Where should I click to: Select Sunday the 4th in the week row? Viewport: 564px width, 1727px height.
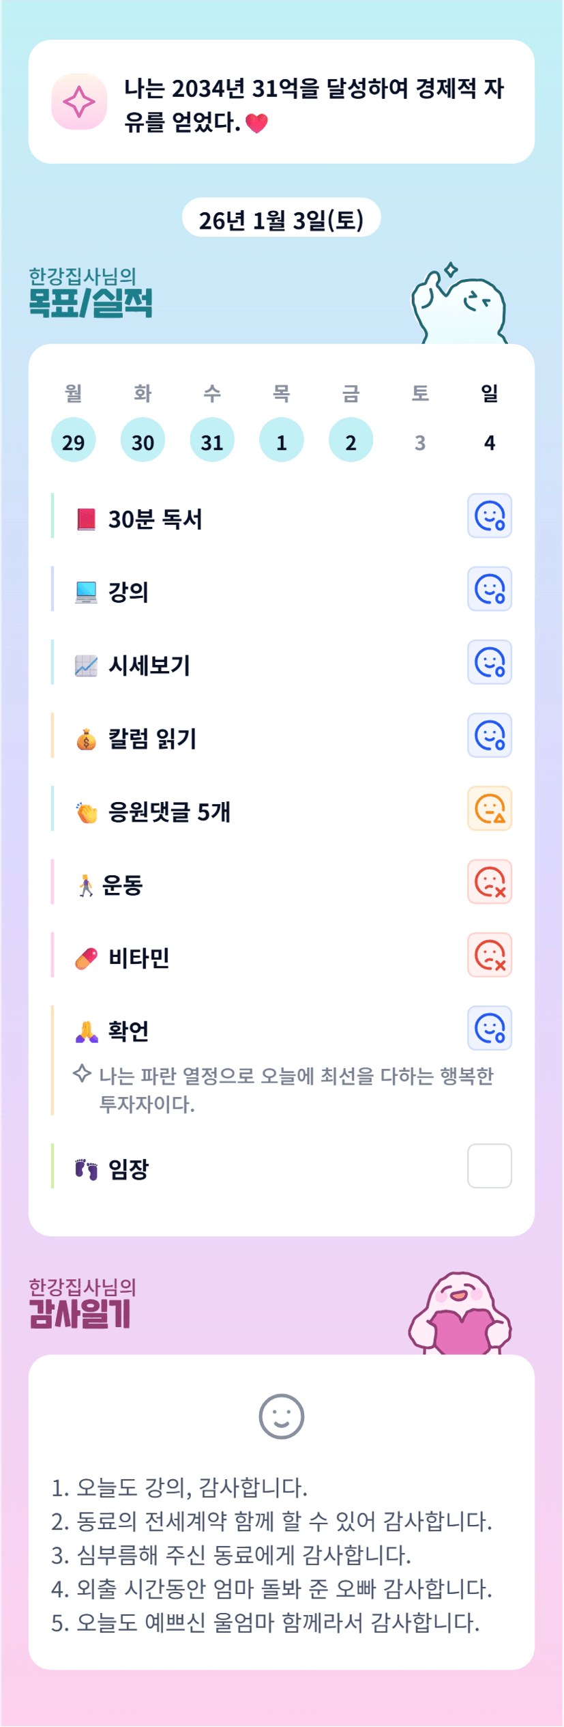(489, 442)
